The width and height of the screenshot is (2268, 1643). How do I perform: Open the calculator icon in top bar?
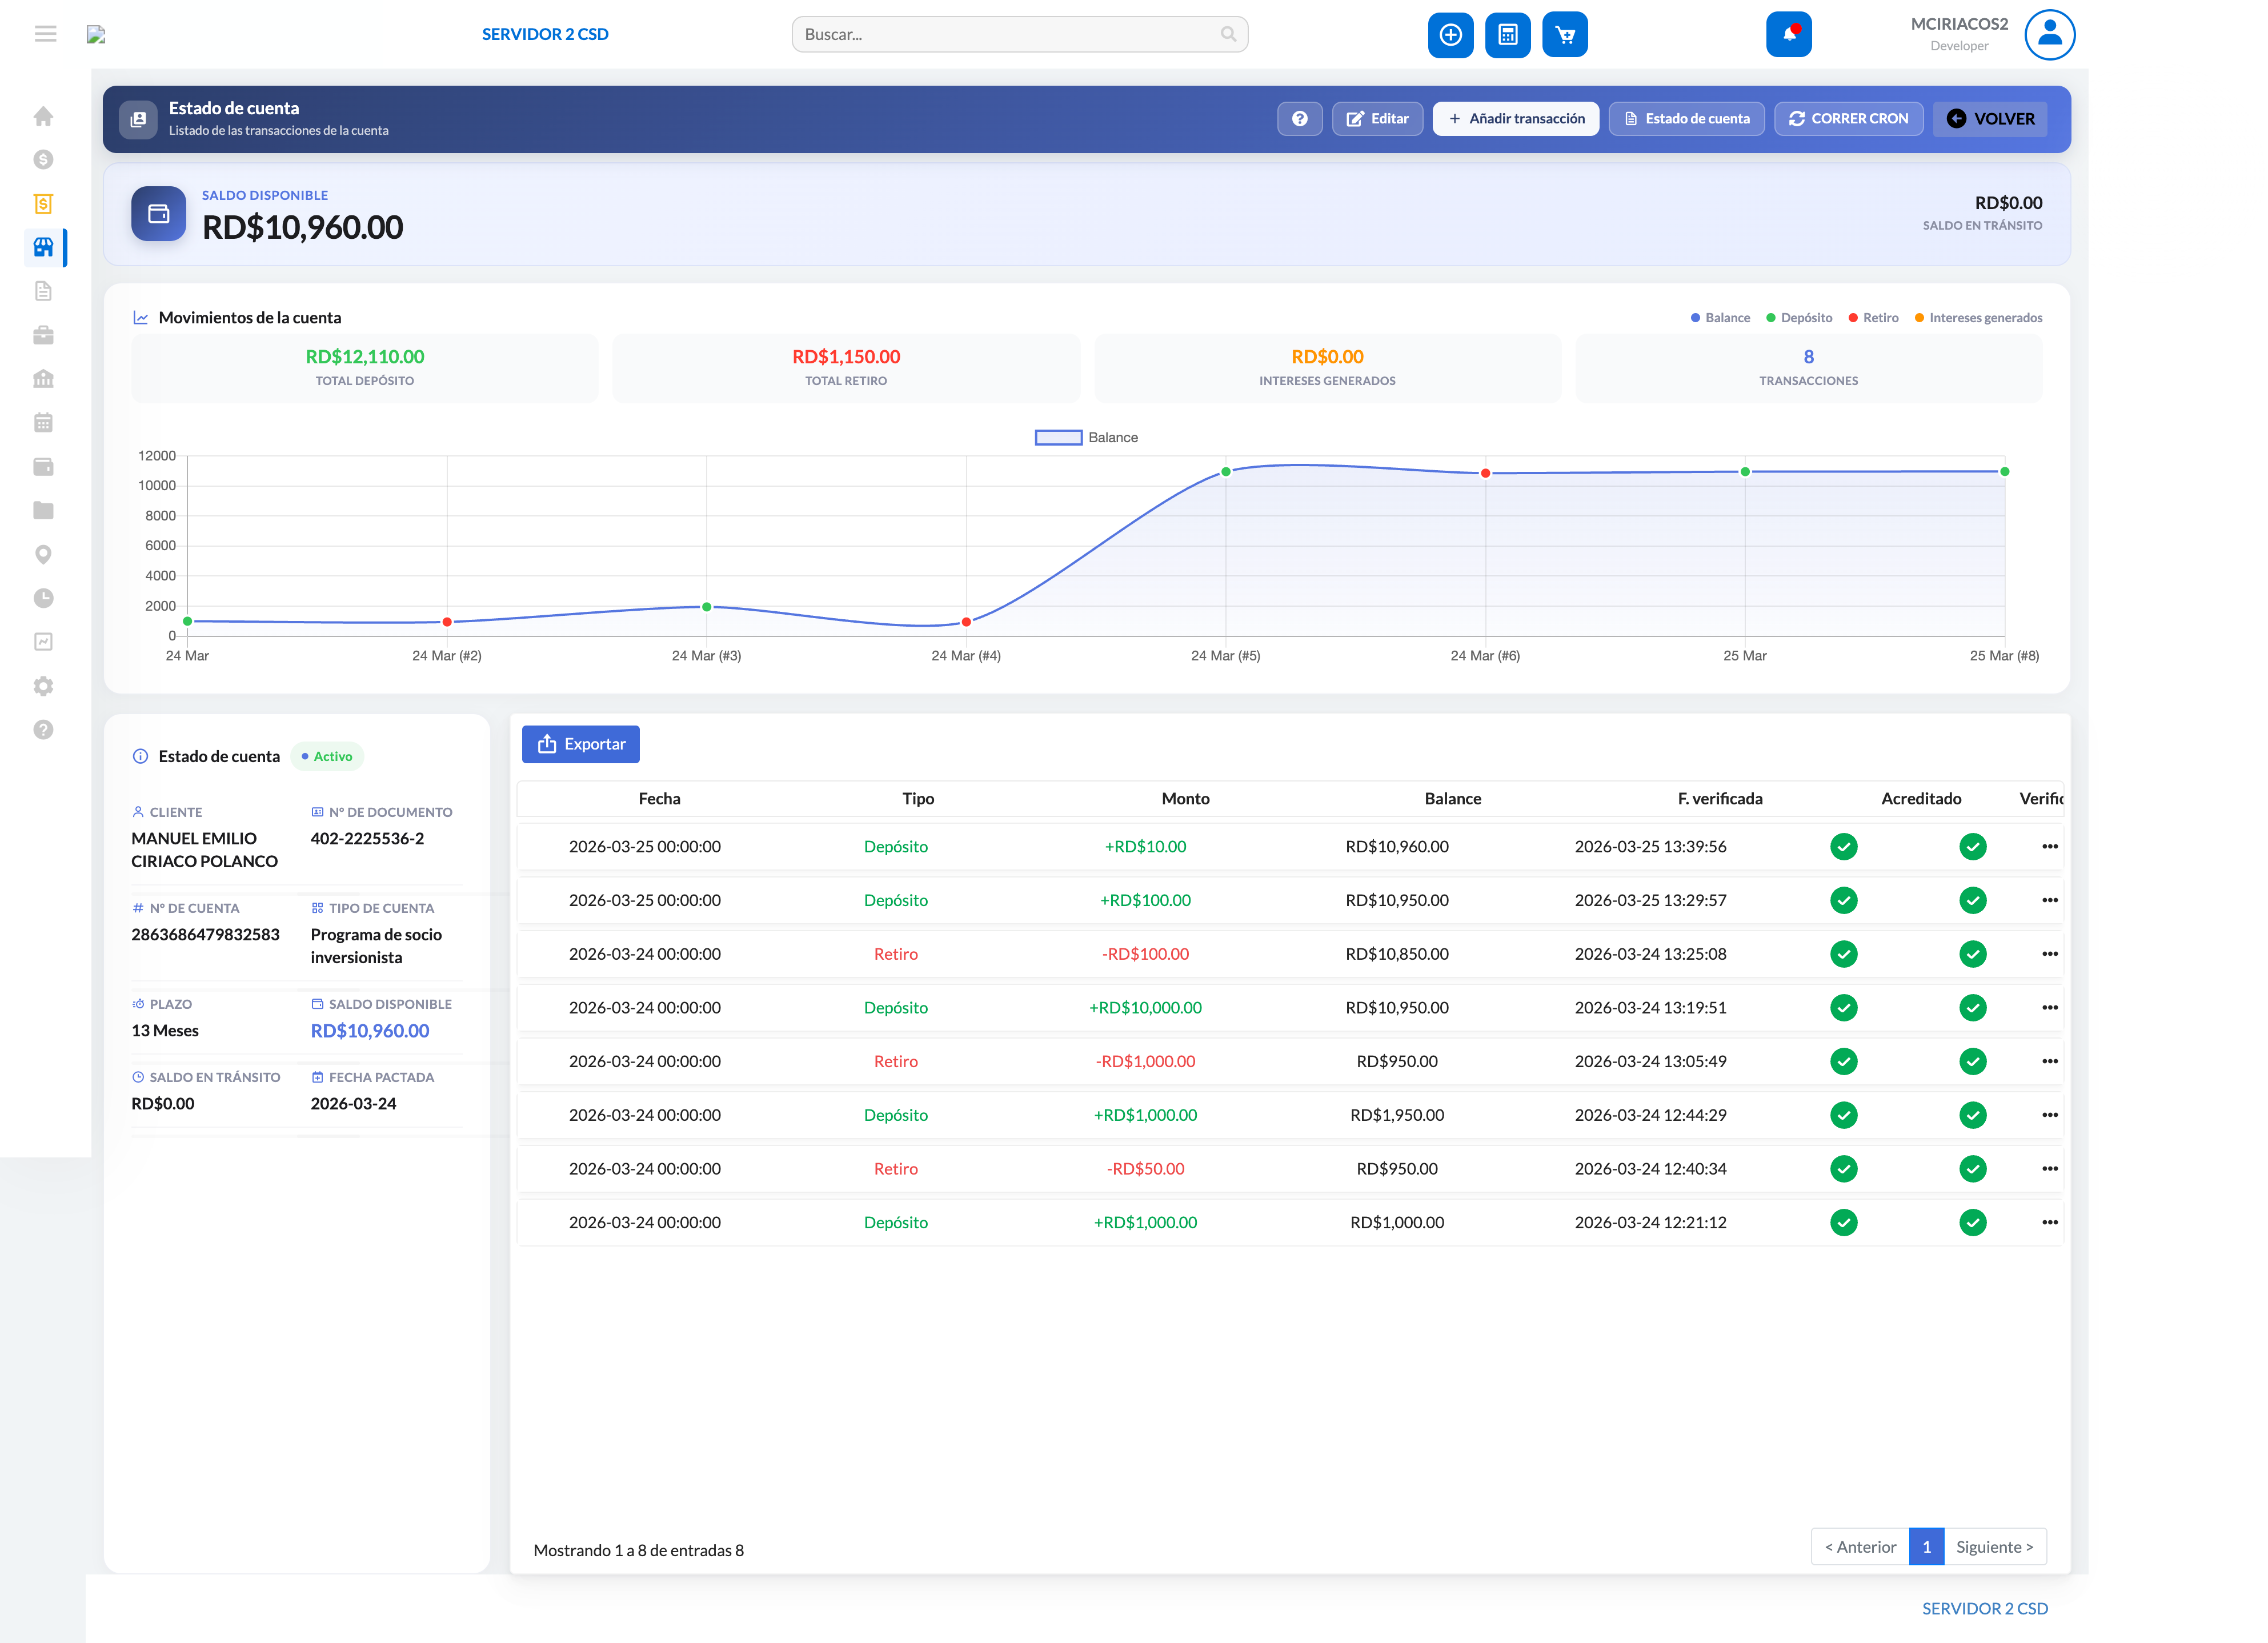[x=1507, y=34]
